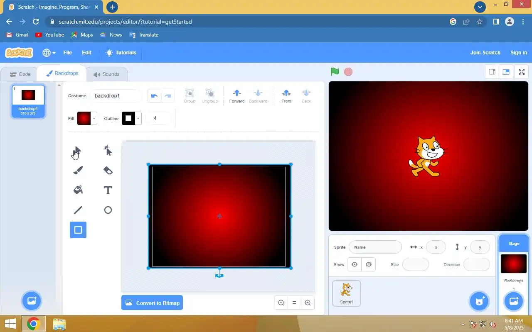
Task: Edit the outline width field
Action: [x=158, y=118]
